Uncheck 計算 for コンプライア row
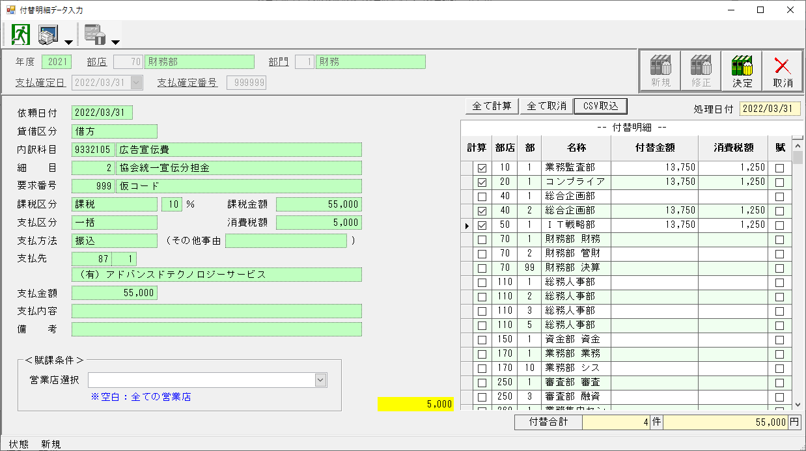Screen dimensions: 806x451 [x=482, y=182]
